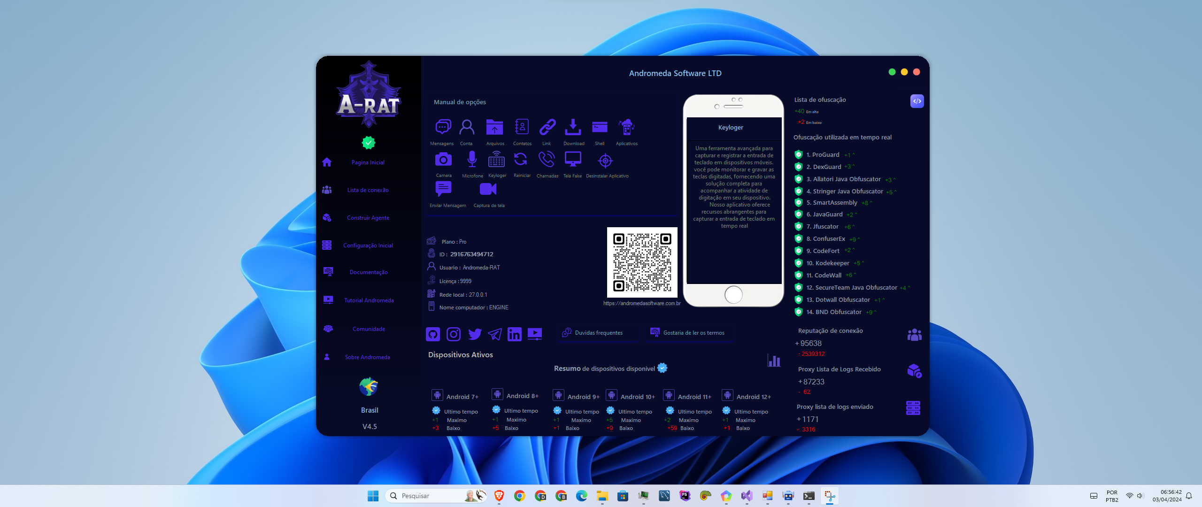Select Construir Agente from the sidebar
Image resolution: width=1202 pixels, height=507 pixels.
click(368, 217)
